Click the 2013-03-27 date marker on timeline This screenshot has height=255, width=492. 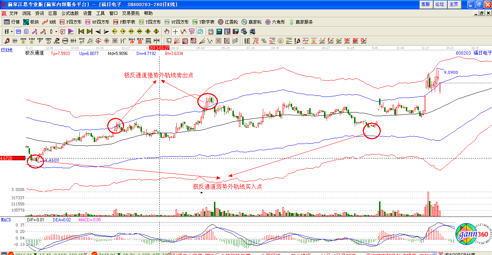(159, 47)
